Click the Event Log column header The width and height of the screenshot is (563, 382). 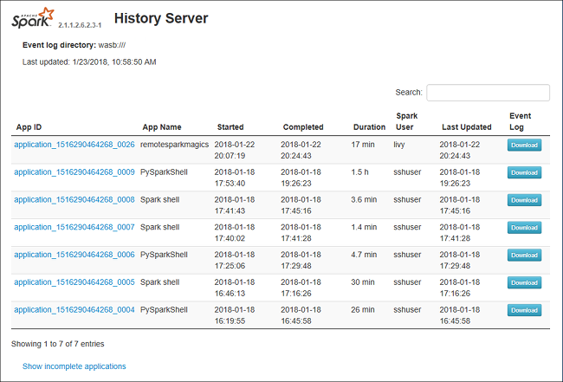520,121
